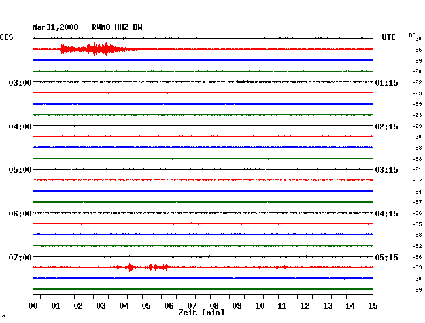Select the "11" minute axis label
The width and height of the screenshot is (425, 323).
[x=282, y=306]
